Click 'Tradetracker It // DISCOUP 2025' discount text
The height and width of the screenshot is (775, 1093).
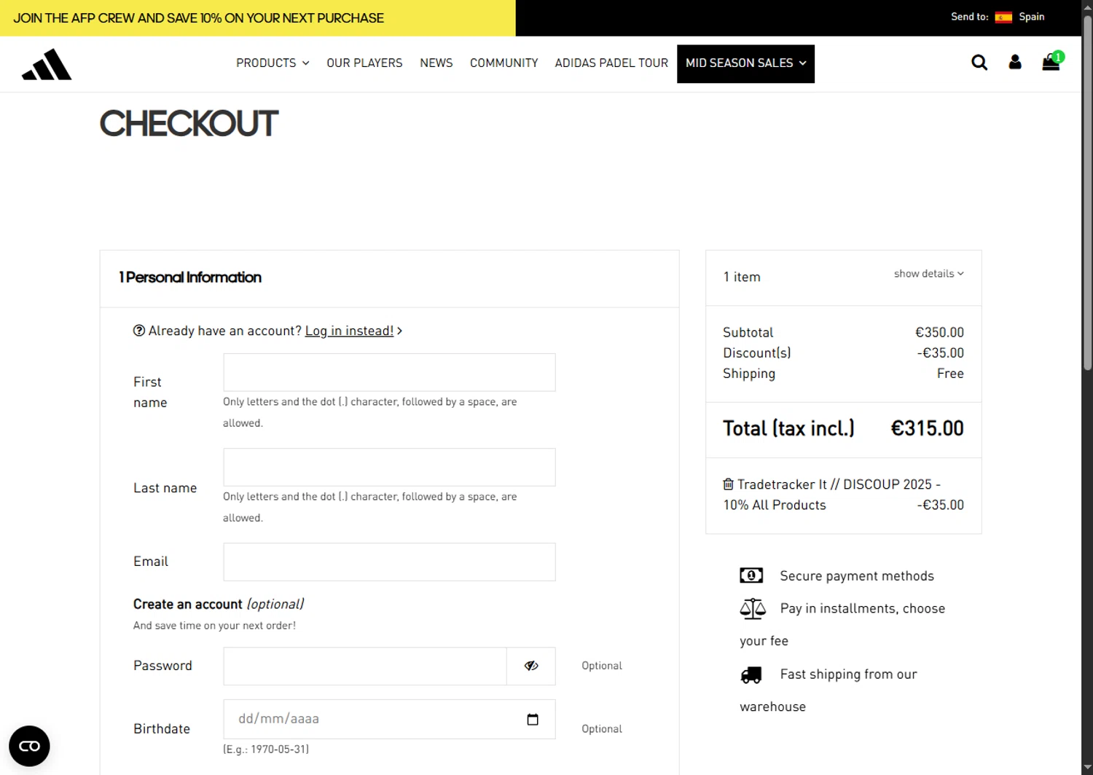click(834, 484)
